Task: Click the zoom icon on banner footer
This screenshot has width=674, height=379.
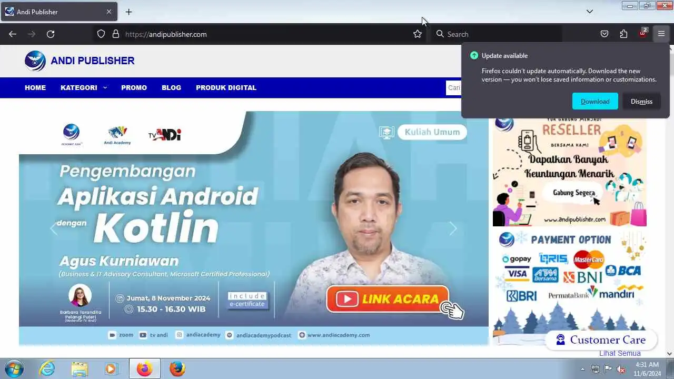Action: click(x=112, y=335)
